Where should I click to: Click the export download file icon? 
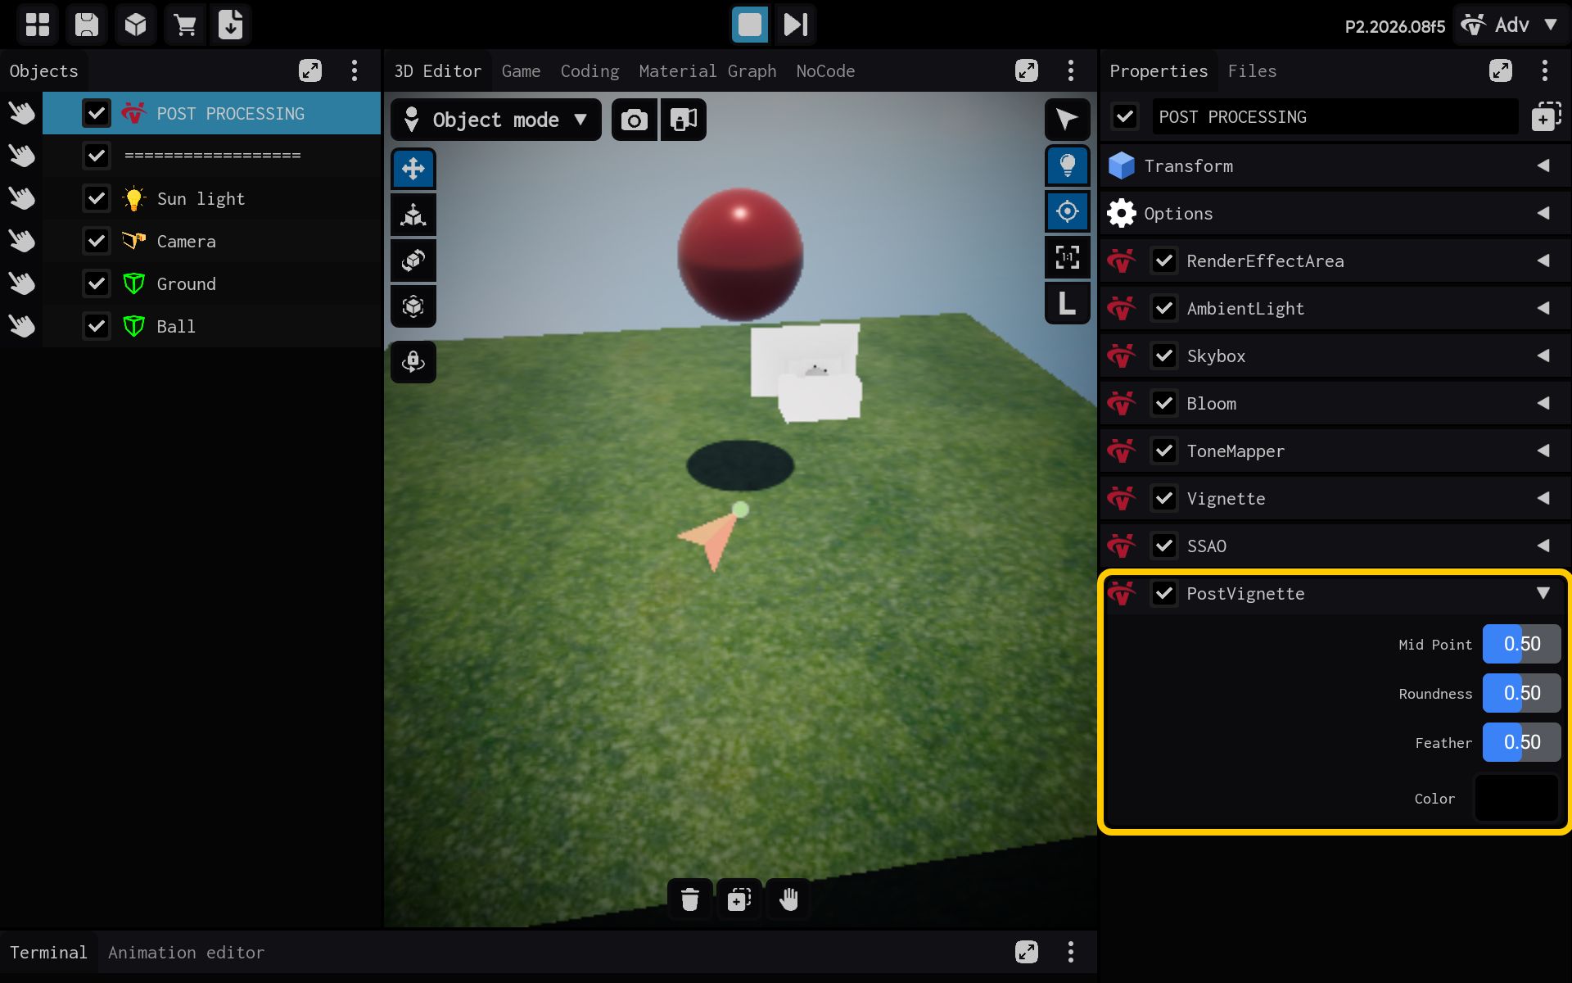231,25
